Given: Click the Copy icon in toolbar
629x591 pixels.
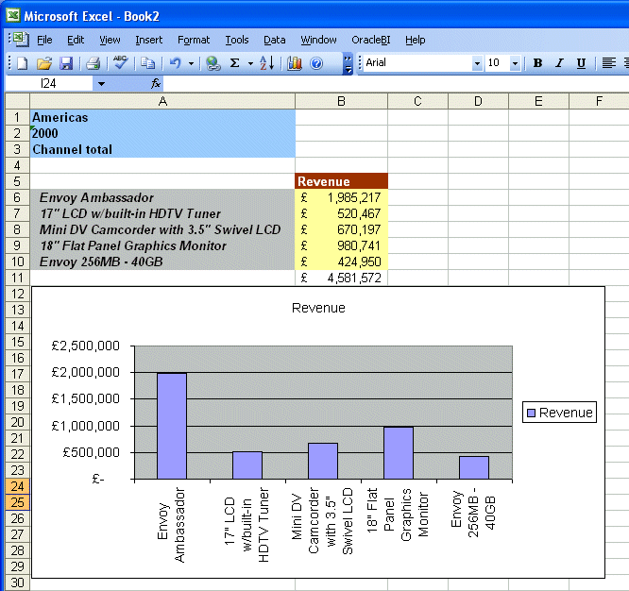Looking at the screenshot, I should [147, 63].
